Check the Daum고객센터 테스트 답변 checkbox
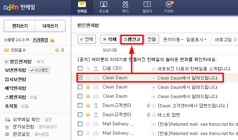The height and width of the screenshot is (140, 238). pos(80,114)
